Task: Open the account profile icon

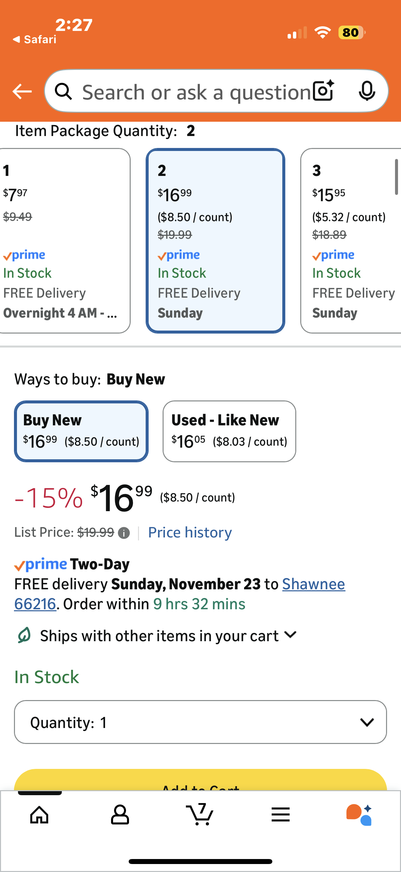Action: pos(120,814)
